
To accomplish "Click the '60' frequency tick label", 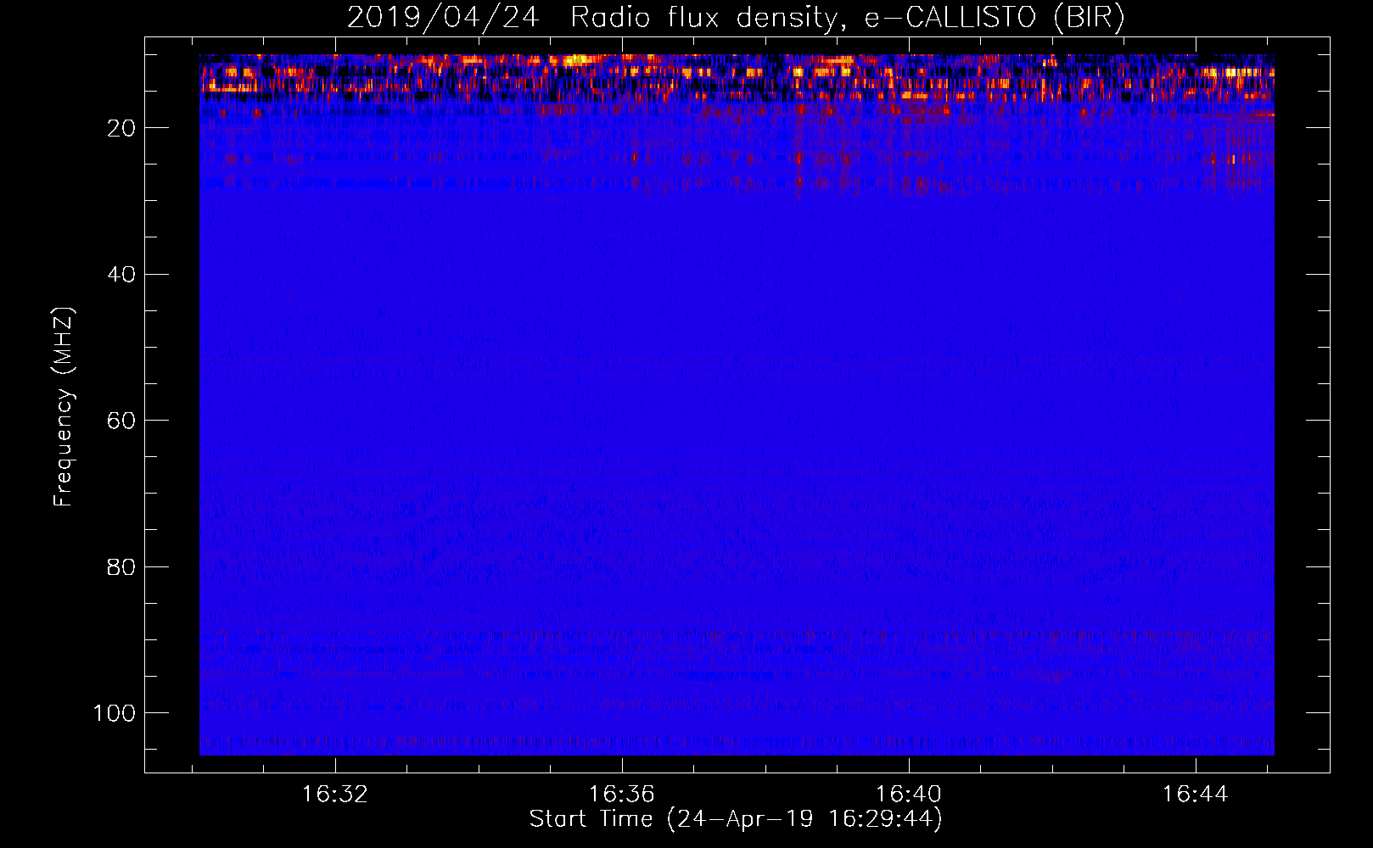I will click(x=121, y=421).
